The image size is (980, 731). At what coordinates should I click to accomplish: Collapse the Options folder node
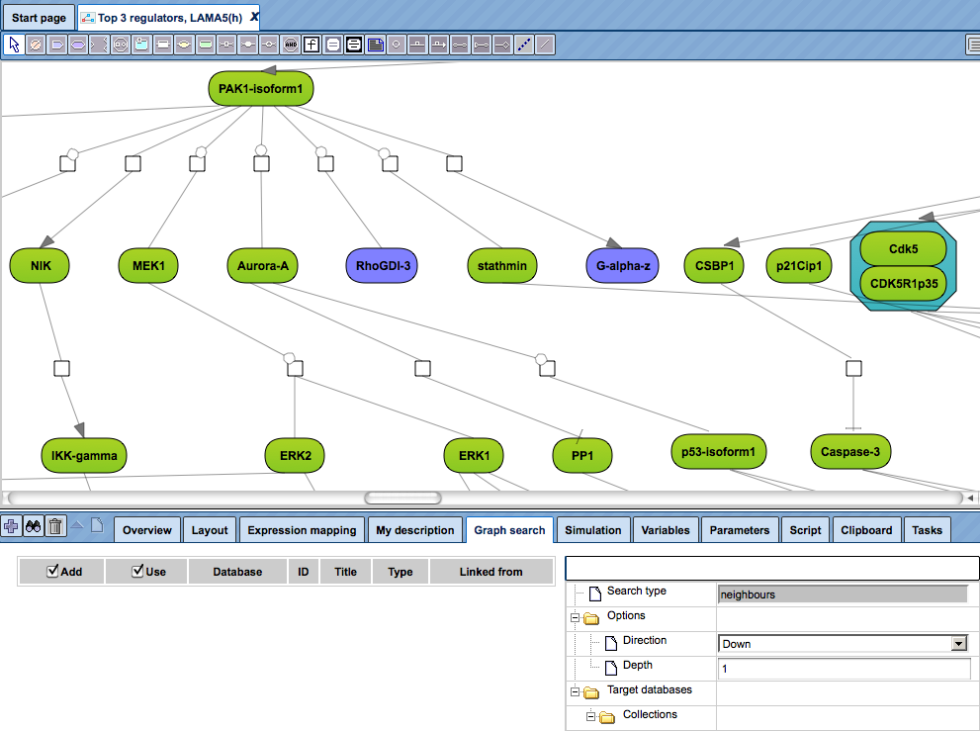(575, 618)
